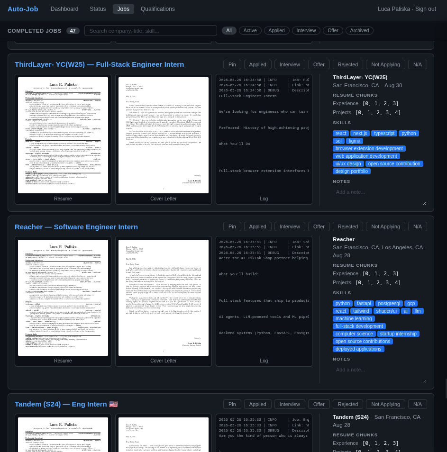Show Archived jobs filter
This screenshot has height=452, width=447.
(x=359, y=30)
